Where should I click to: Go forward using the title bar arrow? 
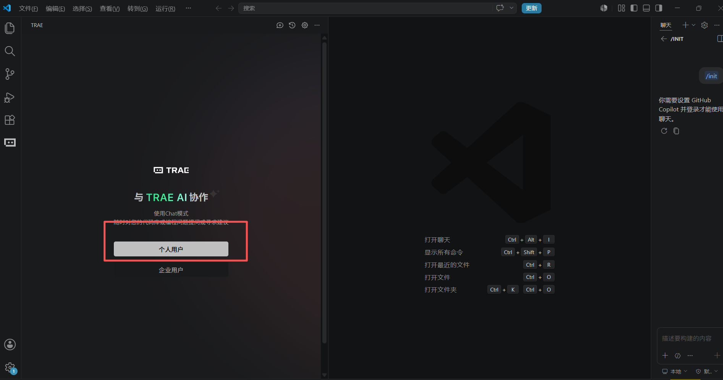[x=231, y=8]
